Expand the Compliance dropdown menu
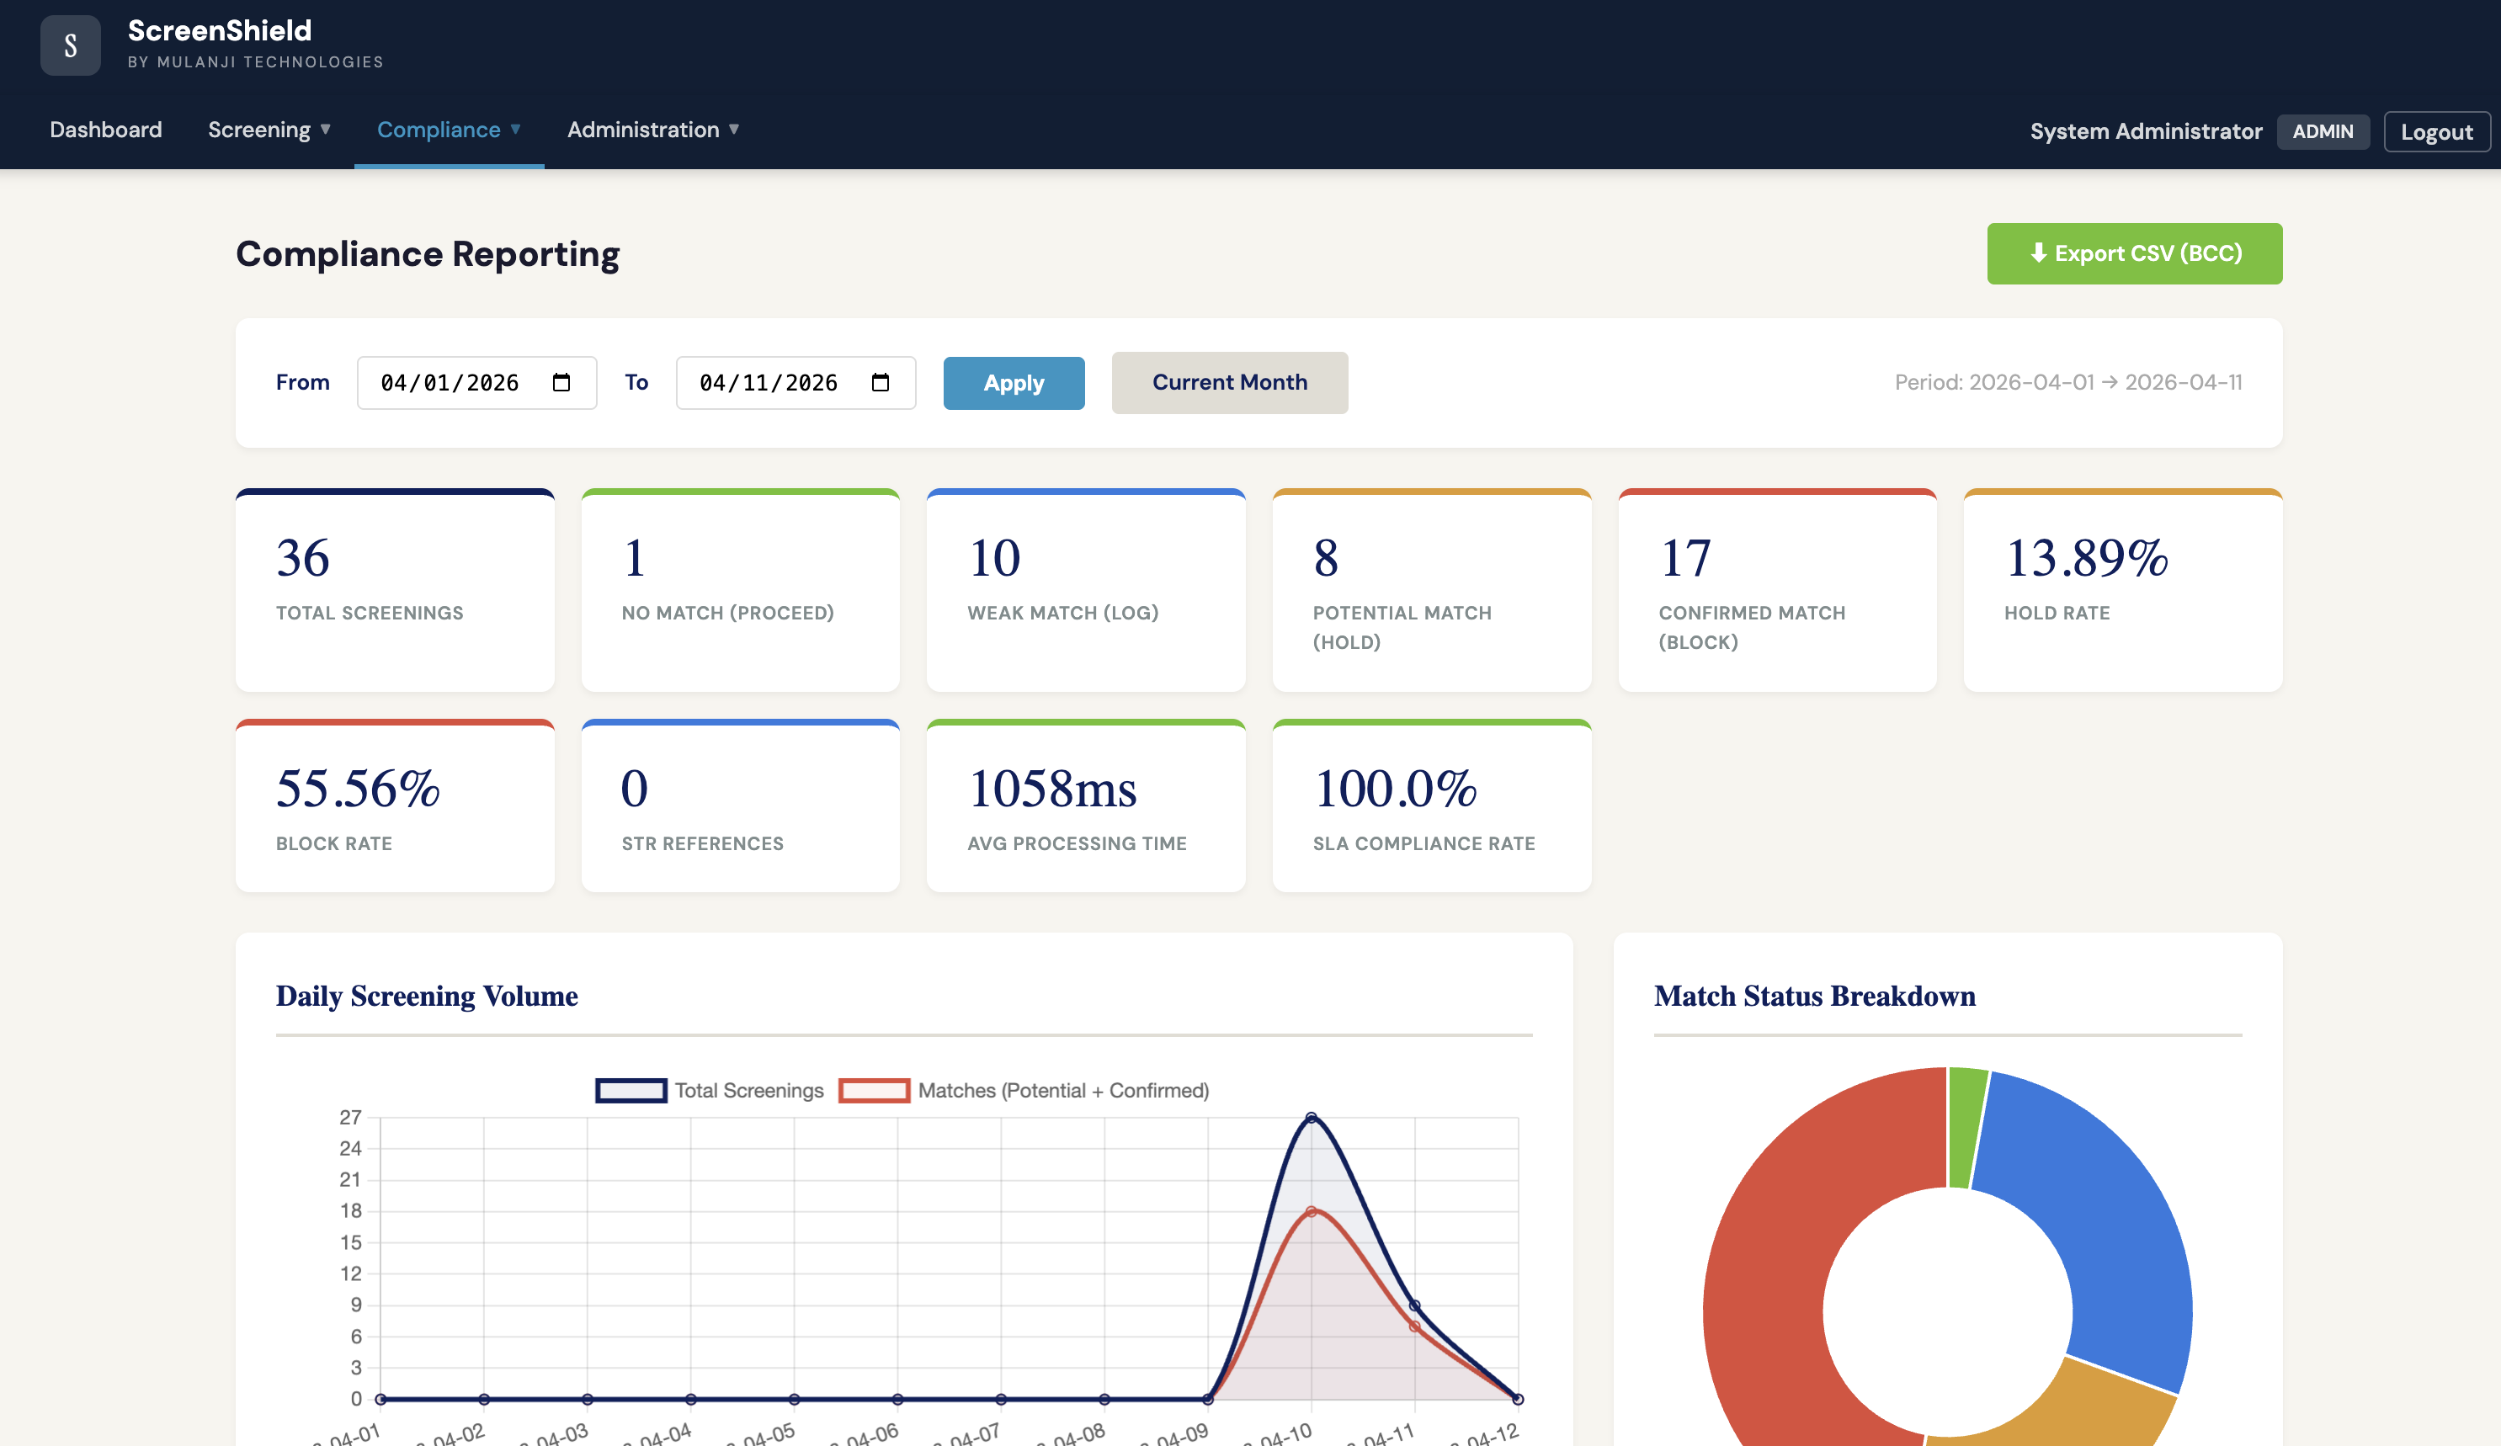2501x1446 pixels. [449, 130]
